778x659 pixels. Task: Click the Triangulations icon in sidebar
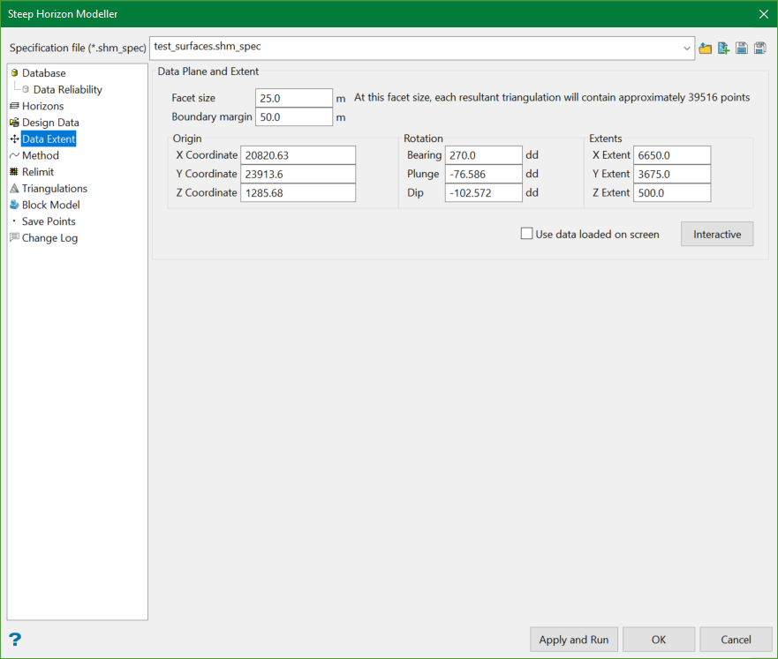(x=14, y=188)
